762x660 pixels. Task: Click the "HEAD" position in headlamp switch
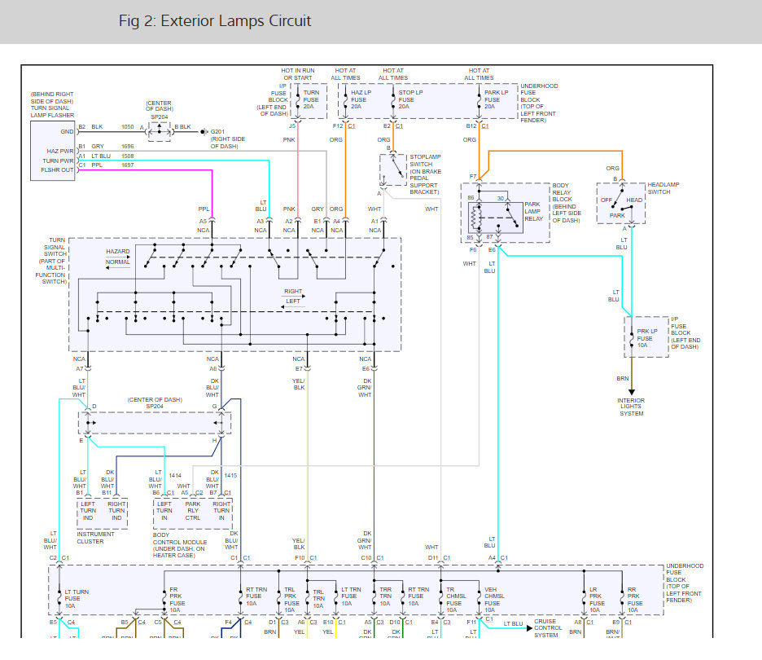634,200
